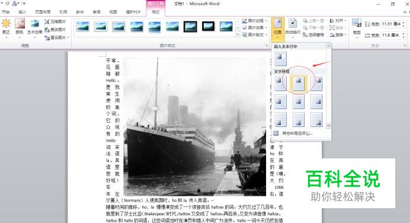Choose the in-line-with-text position option
Screen dimensions: 410x223
(280, 58)
